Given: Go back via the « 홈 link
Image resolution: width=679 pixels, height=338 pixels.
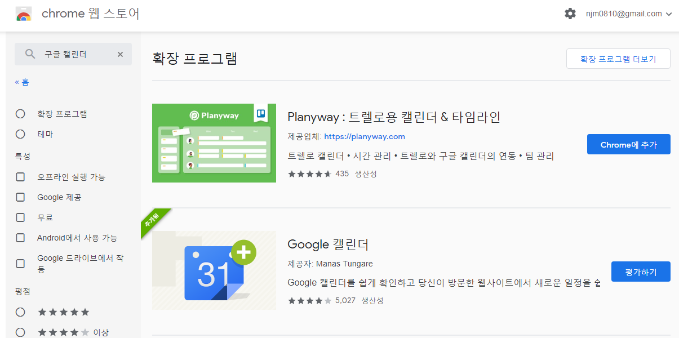Looking at the screenshot, I should click(x=22, y=82).
